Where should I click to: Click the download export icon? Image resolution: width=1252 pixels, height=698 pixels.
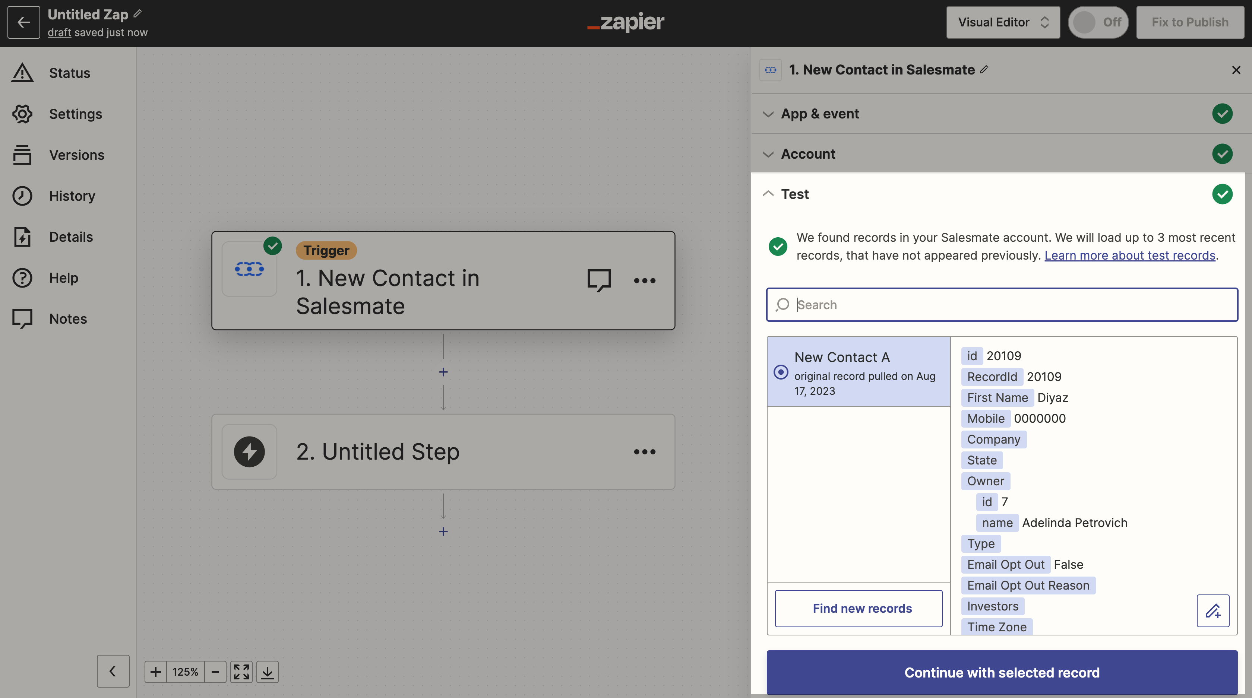tap(267, 672)
